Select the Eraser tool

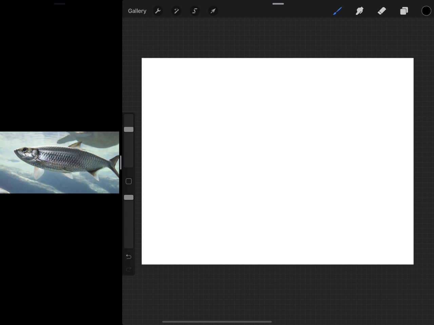[x=382, y=11]
